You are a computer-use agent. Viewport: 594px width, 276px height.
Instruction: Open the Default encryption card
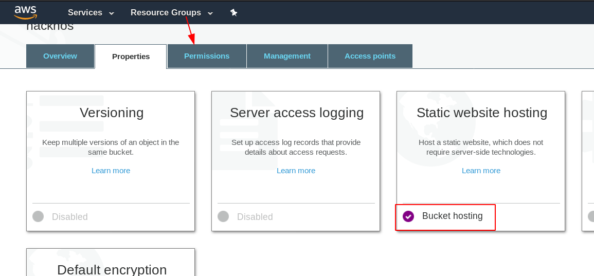tap(111, 262)
